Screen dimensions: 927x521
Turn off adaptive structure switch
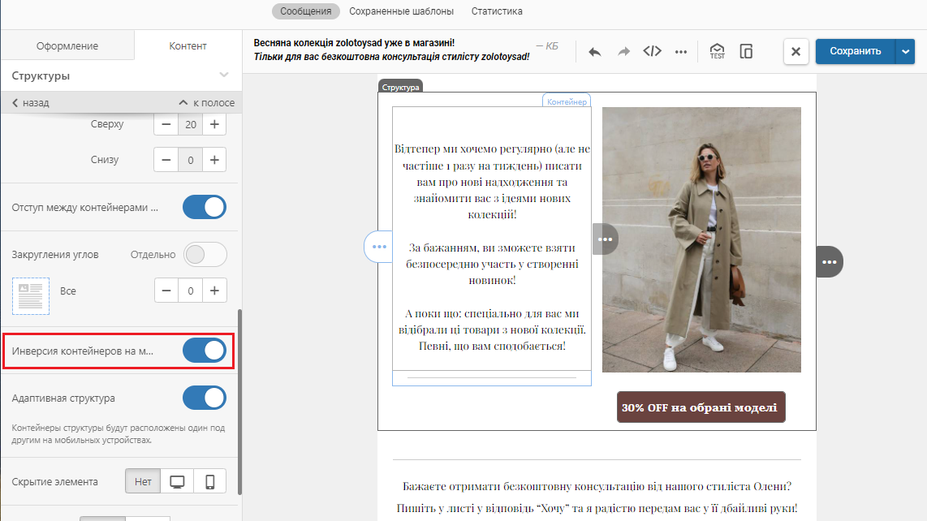pos(205,398)
